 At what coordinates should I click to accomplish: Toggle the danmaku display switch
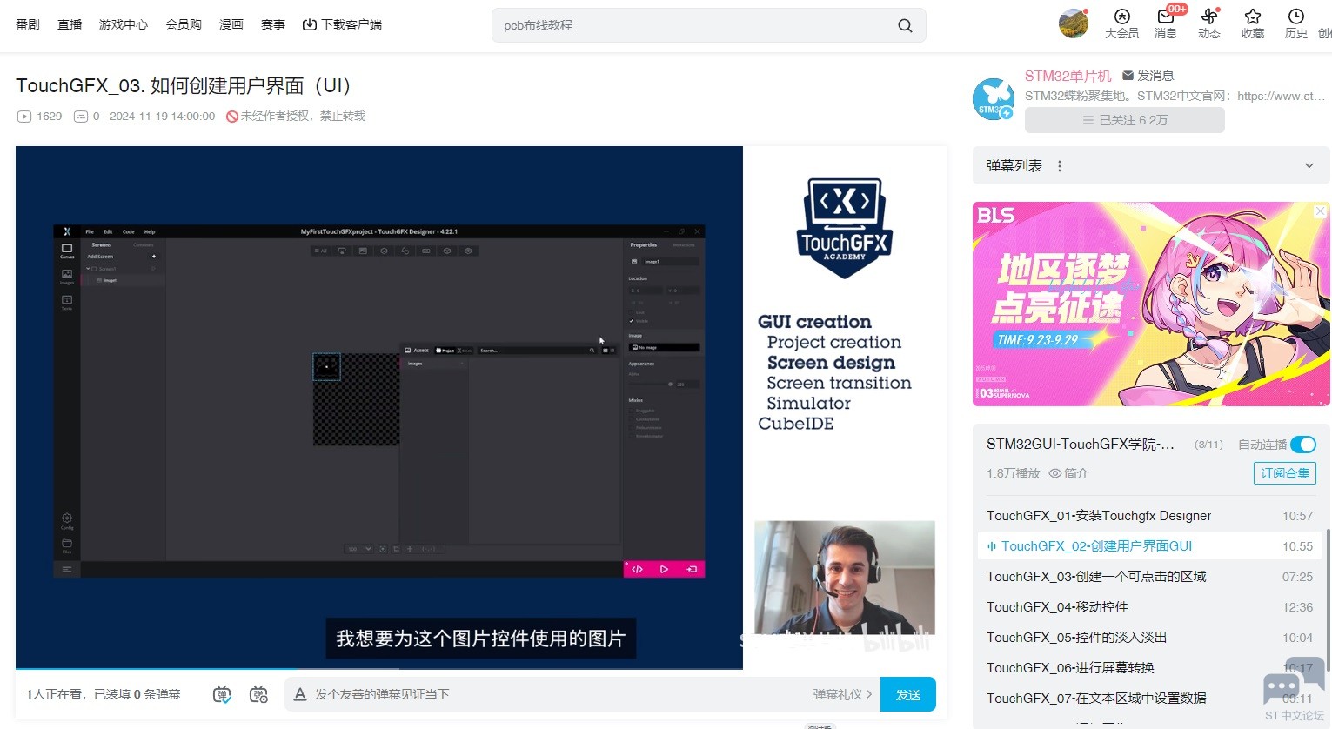point(222,694)
